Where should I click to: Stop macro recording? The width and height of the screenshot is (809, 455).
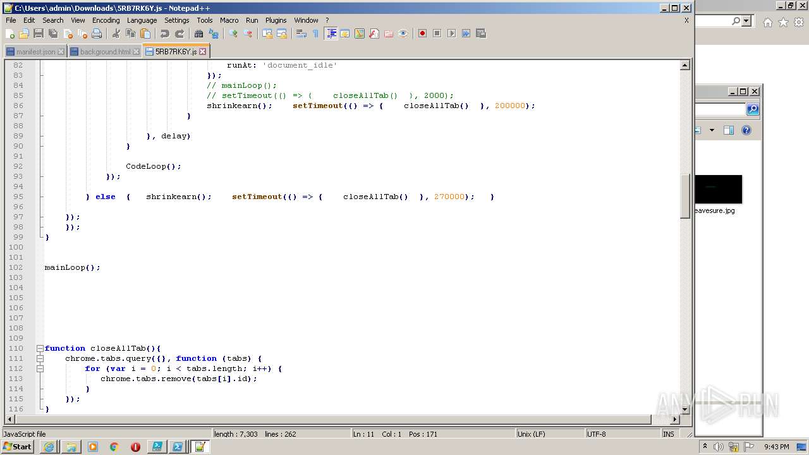437,33
